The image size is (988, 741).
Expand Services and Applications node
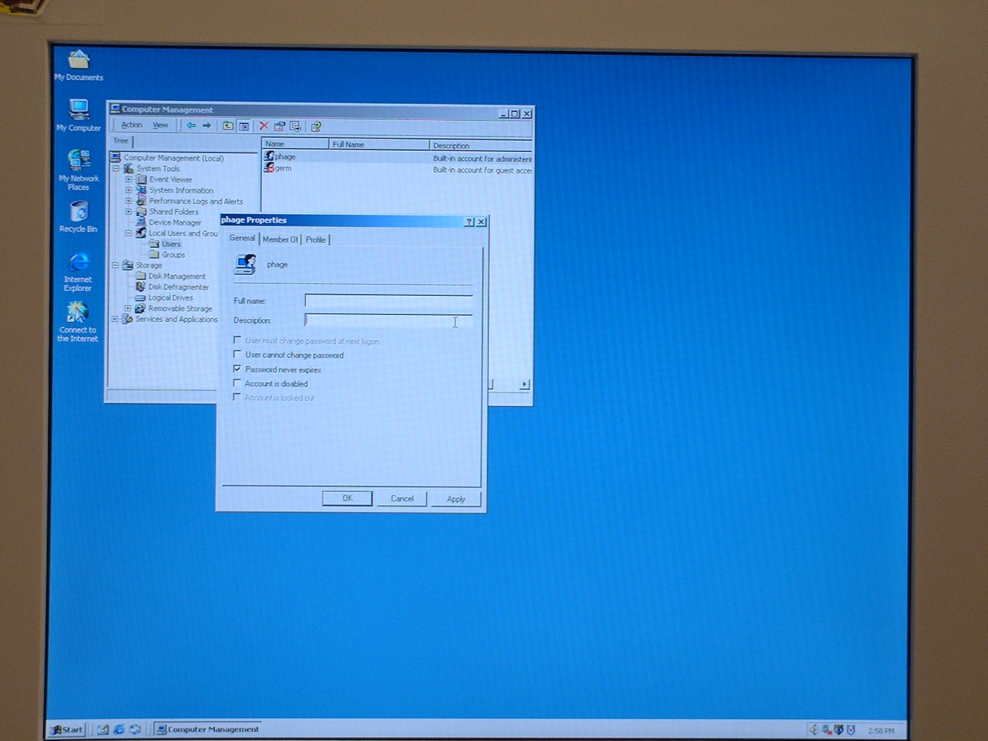(115, 319)
